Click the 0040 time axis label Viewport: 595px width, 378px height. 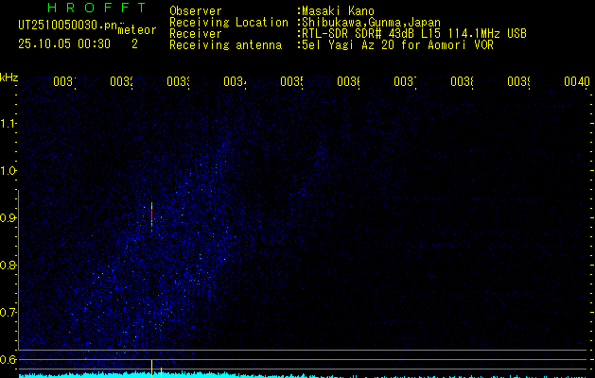coord(577,81)
